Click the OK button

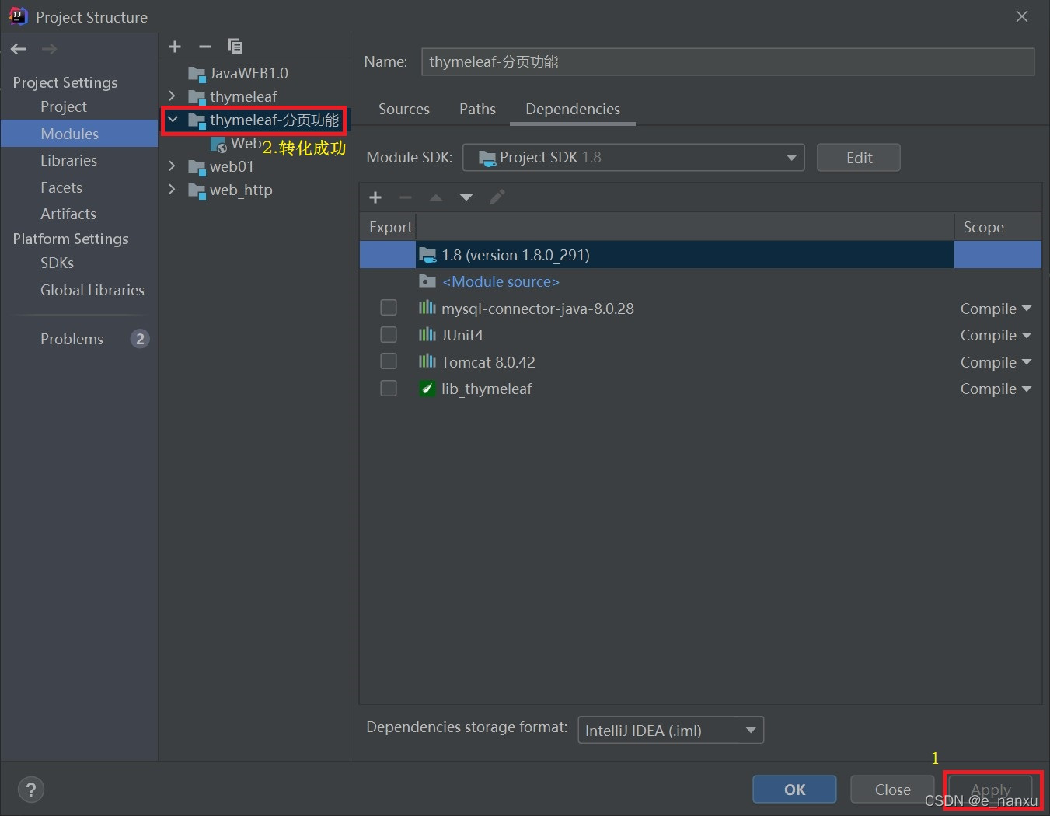tap(794, 790)
